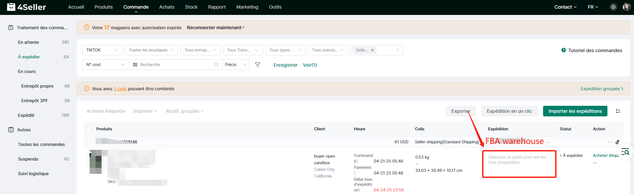Open the Tous Trans... dropdown
The height and width of the screenshot is (194, 634).
coord(243,50)
